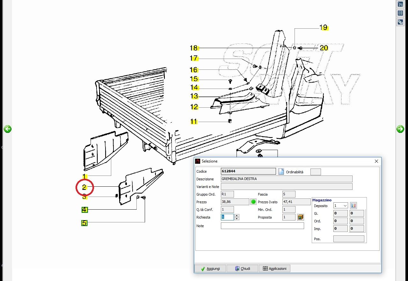The width and height of the screenshot is (408, 281).
Task: Go to next diagram with right arrow
Action: pos(400,129)
